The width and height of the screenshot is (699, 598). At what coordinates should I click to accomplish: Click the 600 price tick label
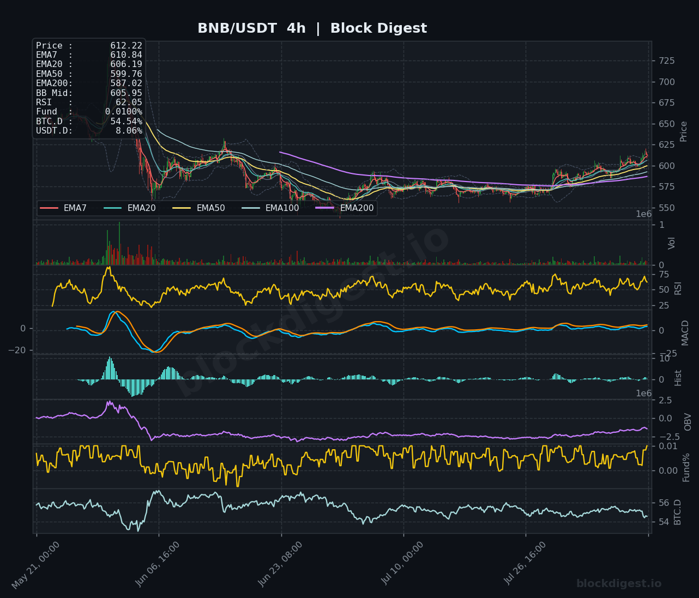667,166
